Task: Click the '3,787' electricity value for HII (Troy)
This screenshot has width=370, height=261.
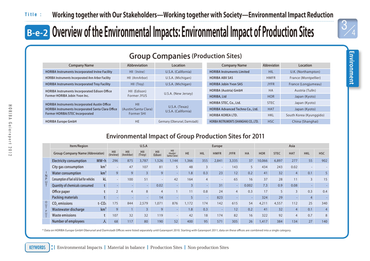Action: pyautogui.click(x=143, y=160)
